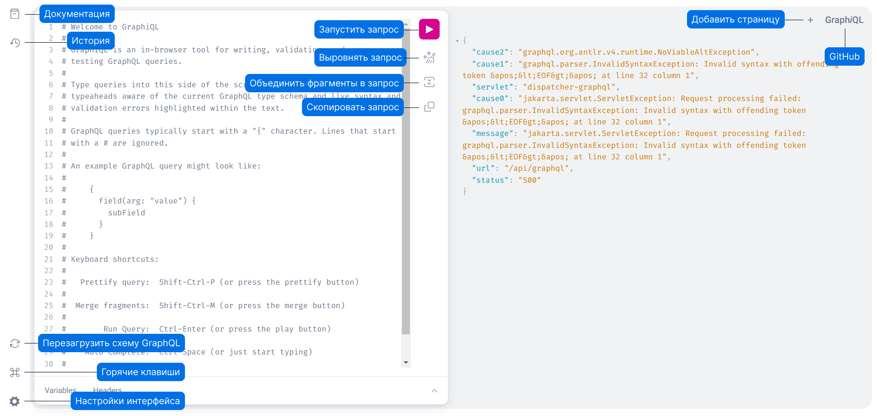Click the query editor vertical scrollbar thumb

[406, 184]
